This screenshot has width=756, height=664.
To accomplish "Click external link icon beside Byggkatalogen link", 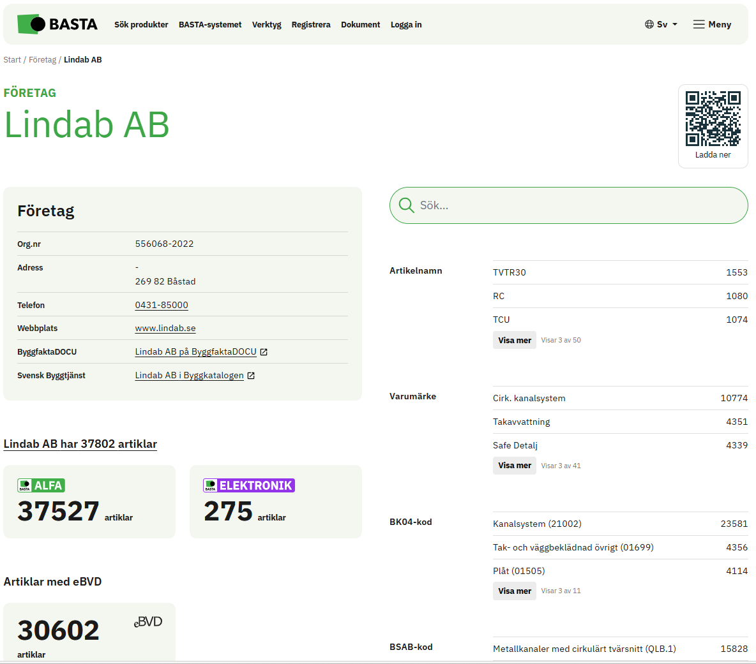I will [x=251, y=376].
